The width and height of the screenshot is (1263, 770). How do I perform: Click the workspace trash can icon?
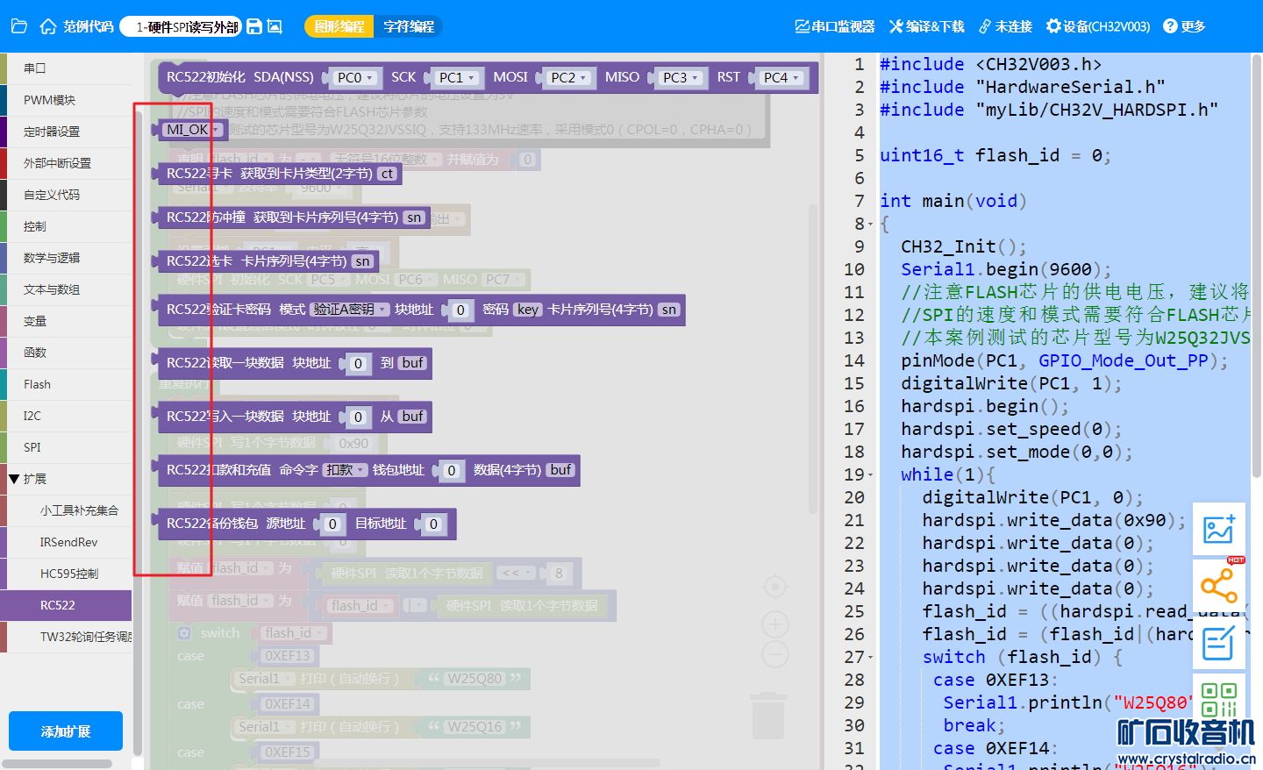[x=768, y=717]
